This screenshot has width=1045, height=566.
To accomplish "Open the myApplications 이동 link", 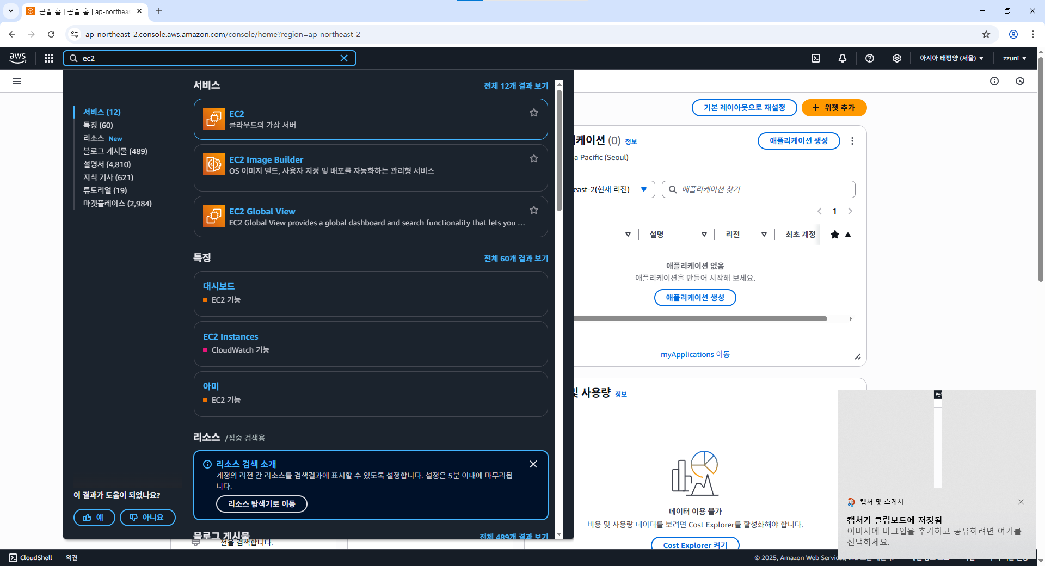I will click(x=695, y=354).
